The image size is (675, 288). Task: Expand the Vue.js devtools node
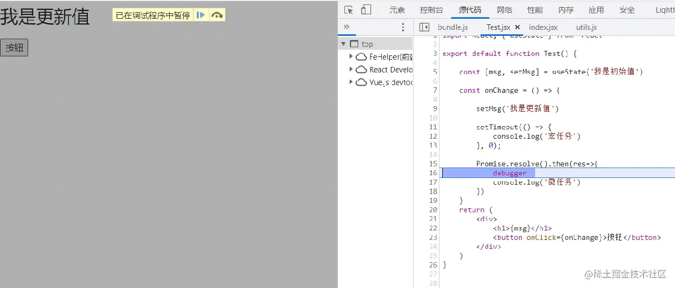(x=351, y=82)
